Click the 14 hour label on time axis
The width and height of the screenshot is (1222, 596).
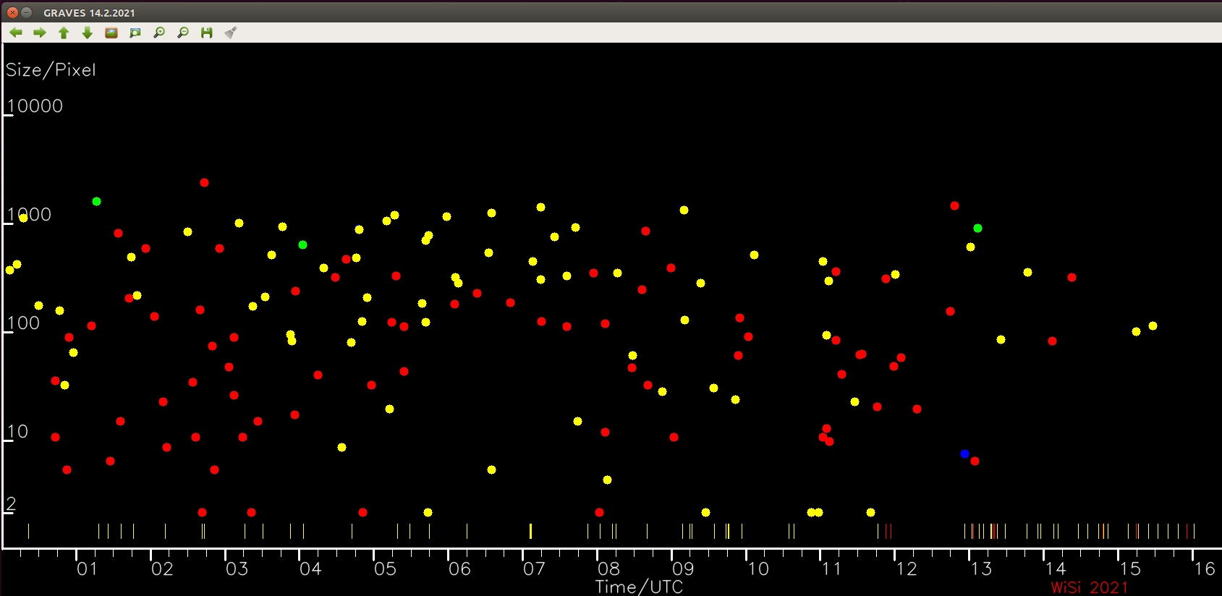[1056, 569]
